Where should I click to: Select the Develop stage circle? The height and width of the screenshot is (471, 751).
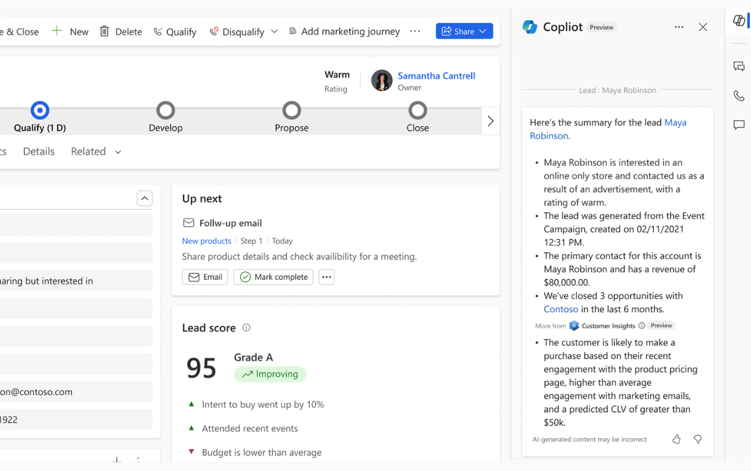[166, 110]
